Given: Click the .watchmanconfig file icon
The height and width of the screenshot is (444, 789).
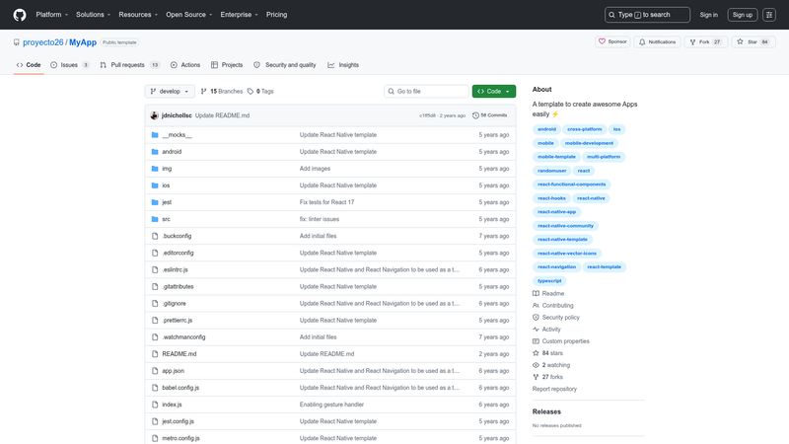Looking at the screenshot, I should [x=155, y=337].
